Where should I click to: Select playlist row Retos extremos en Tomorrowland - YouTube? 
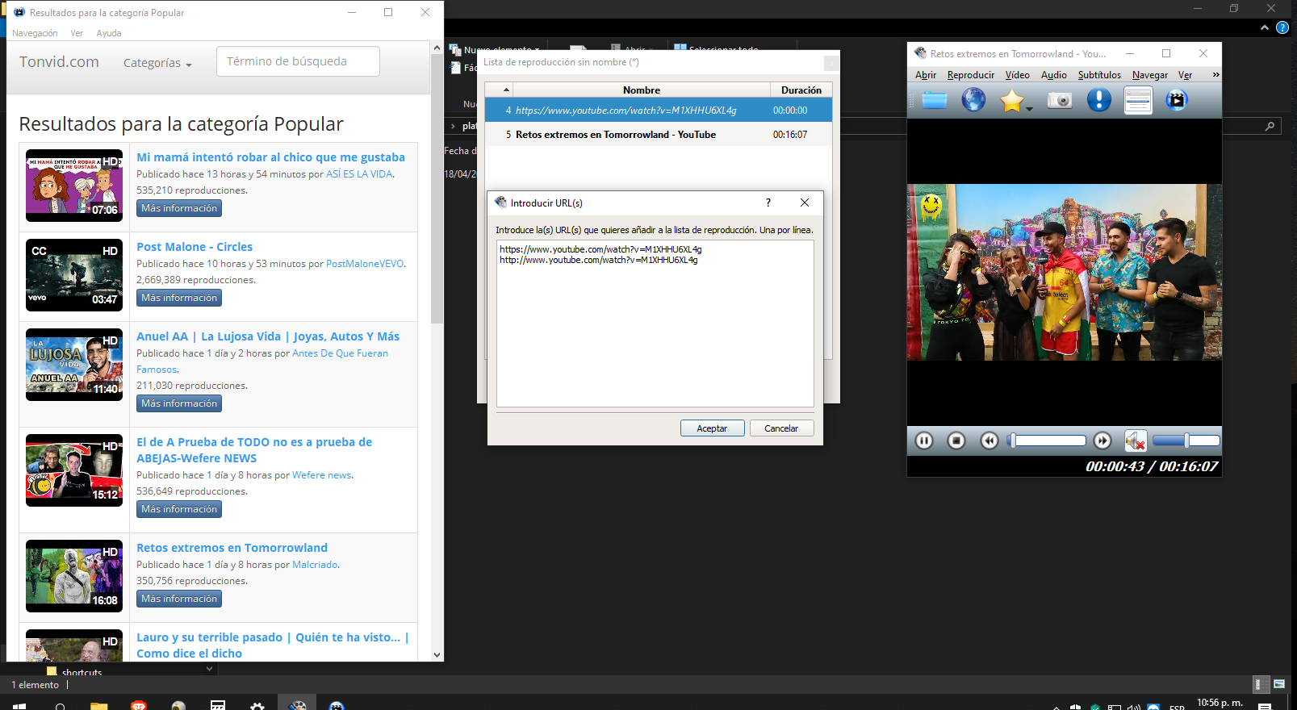pos(658,135)
